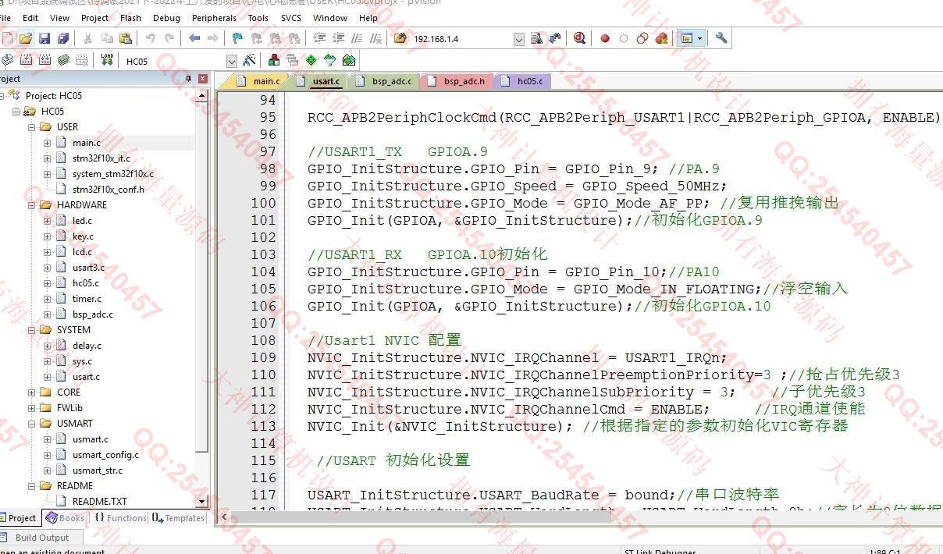Open Select Software Packs
943x554 pixels.
click(329, 60)
